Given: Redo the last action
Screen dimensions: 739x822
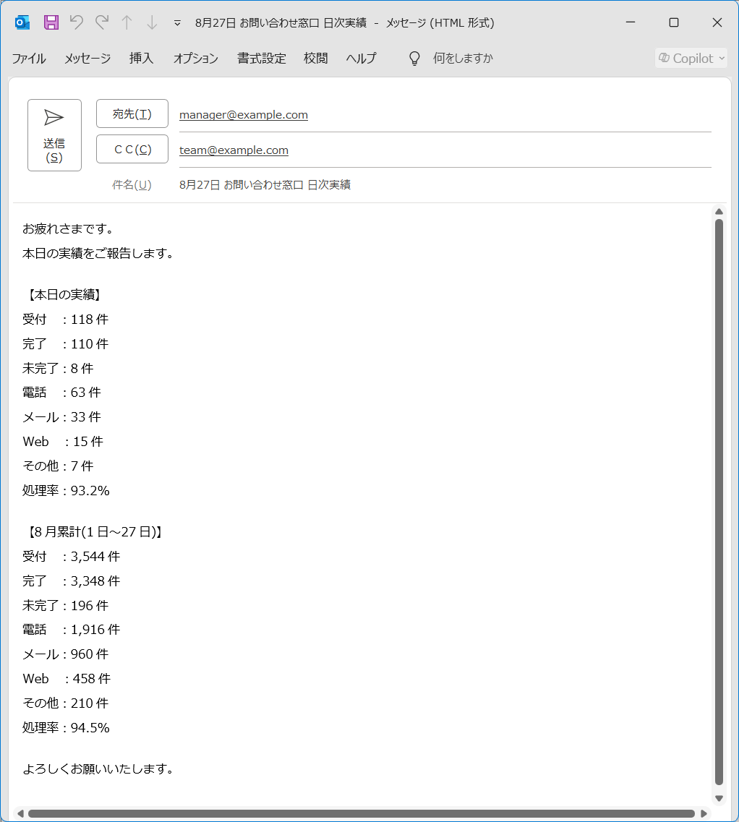Looking at the screenshot, I should [x=102, y=22].
